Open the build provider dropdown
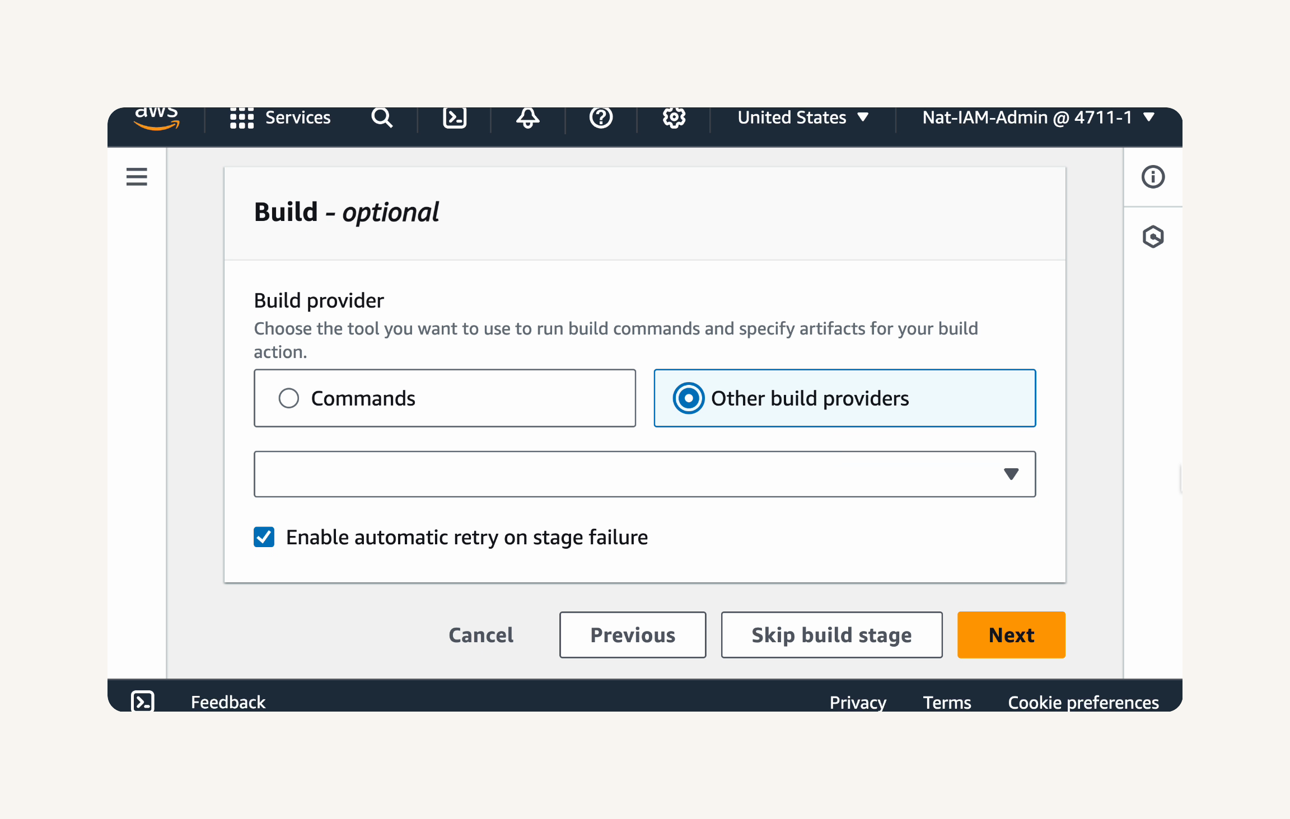This screenshot has height=819, width=1290. (644, 474)
